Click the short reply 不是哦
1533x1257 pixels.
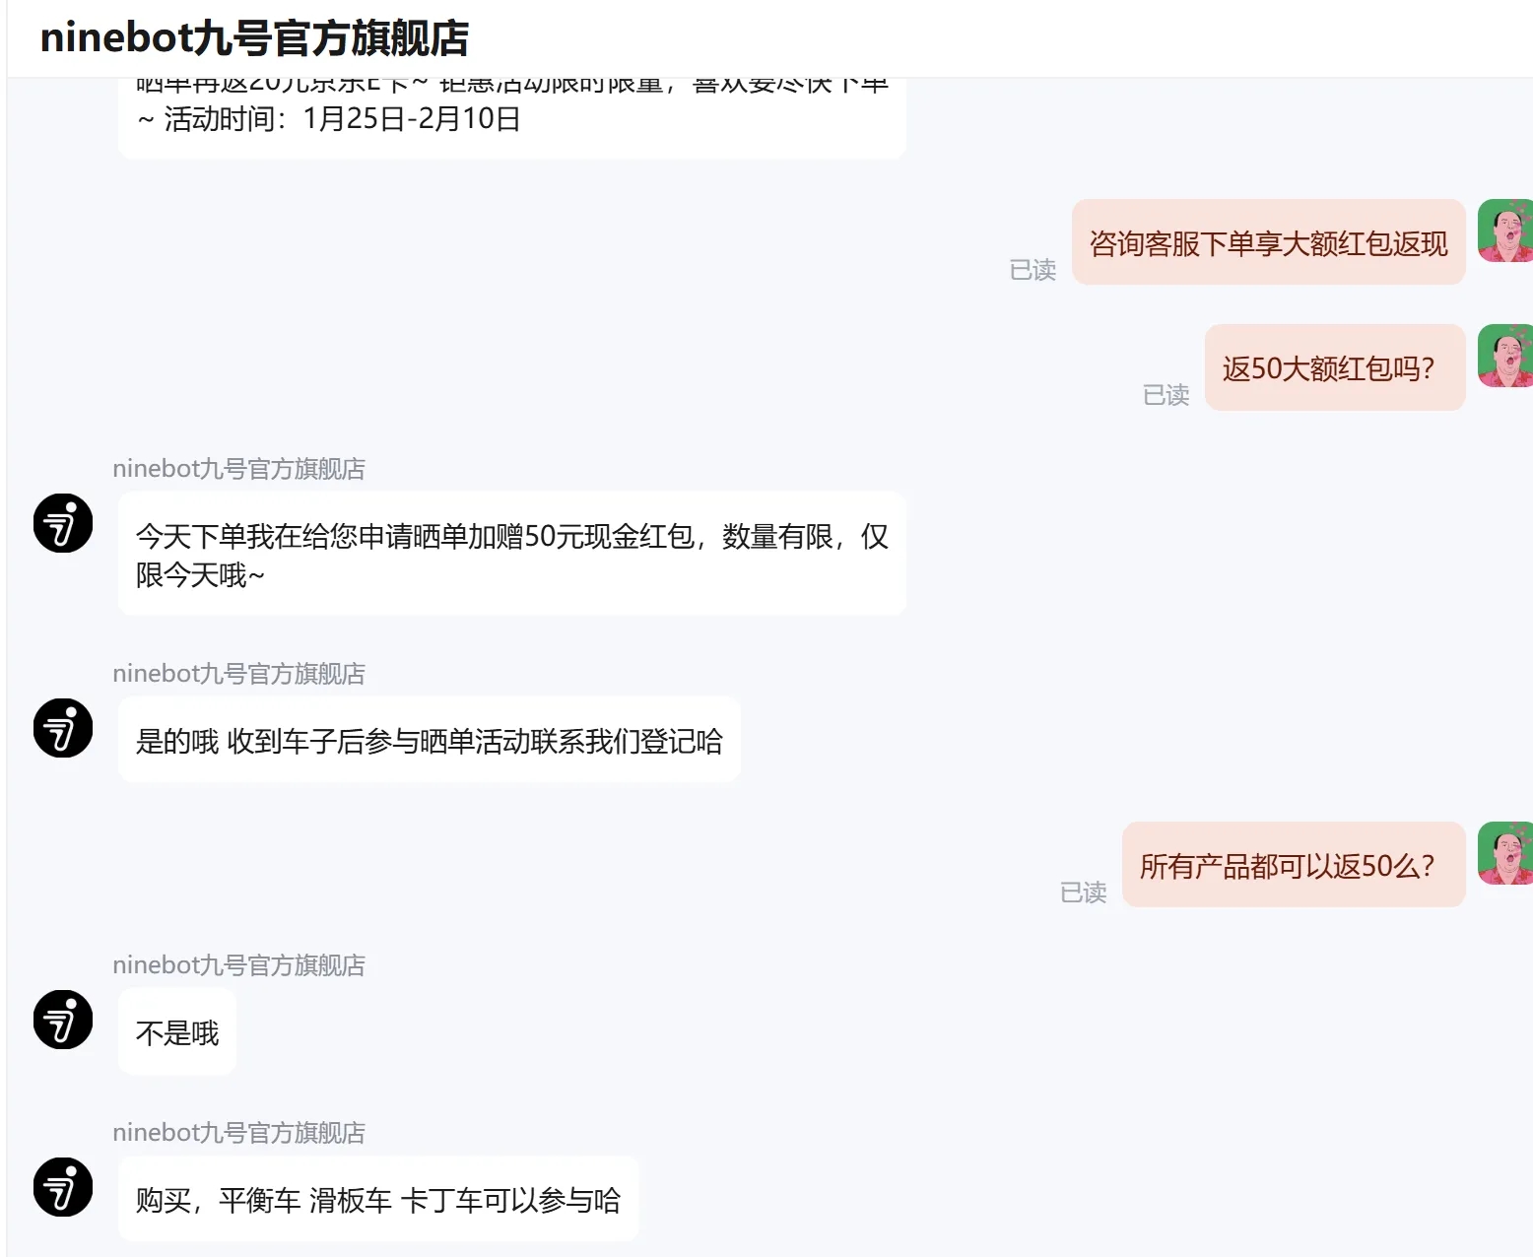177,1031
